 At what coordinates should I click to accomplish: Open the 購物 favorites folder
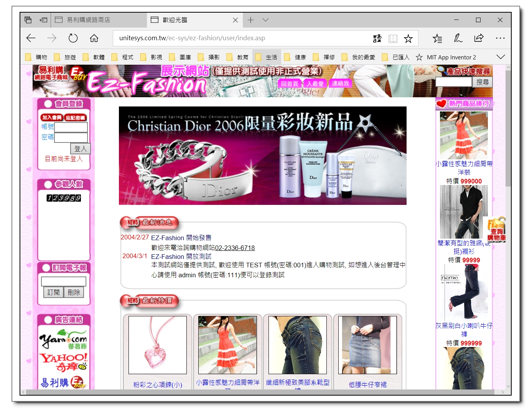(x=36, y=57)
